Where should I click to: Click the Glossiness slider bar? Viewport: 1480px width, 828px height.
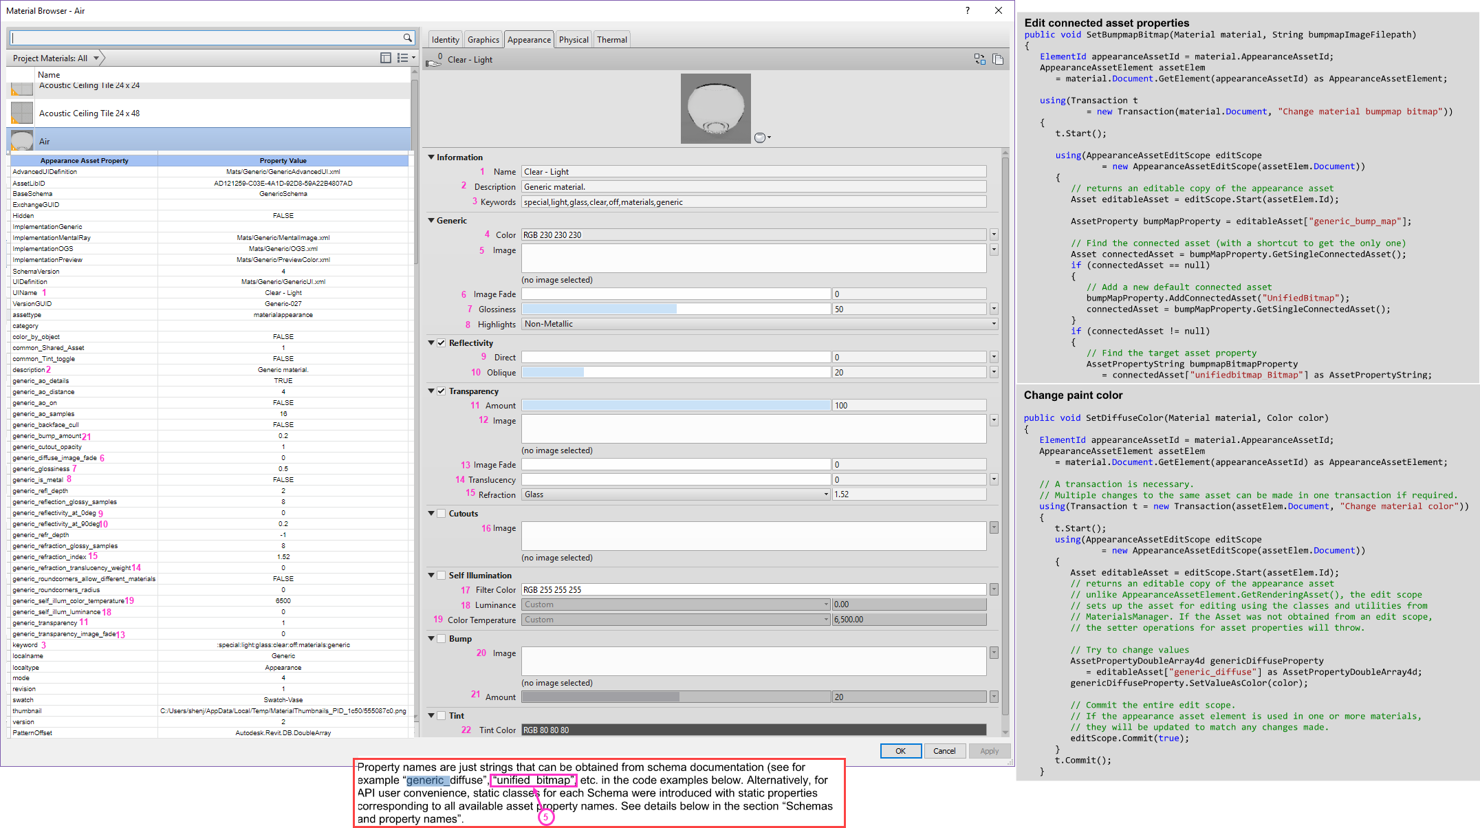[x=675, y=309]
